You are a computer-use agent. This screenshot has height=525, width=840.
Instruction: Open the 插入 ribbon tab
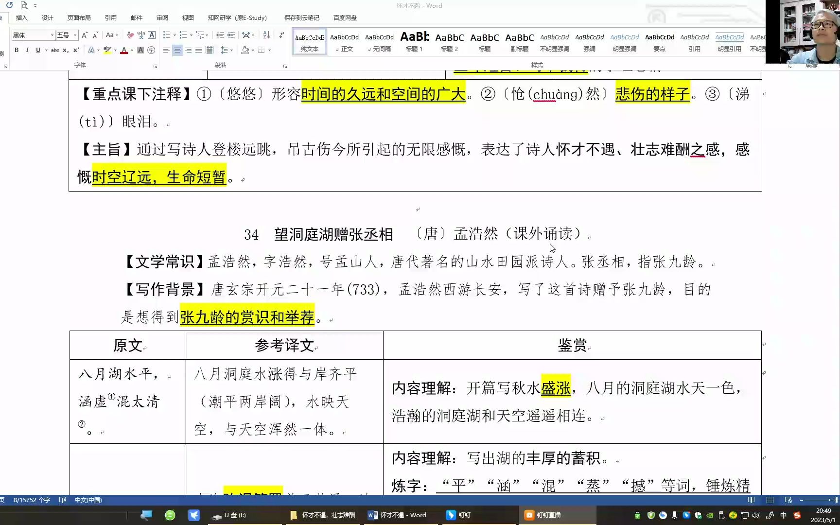click(22, 18)
